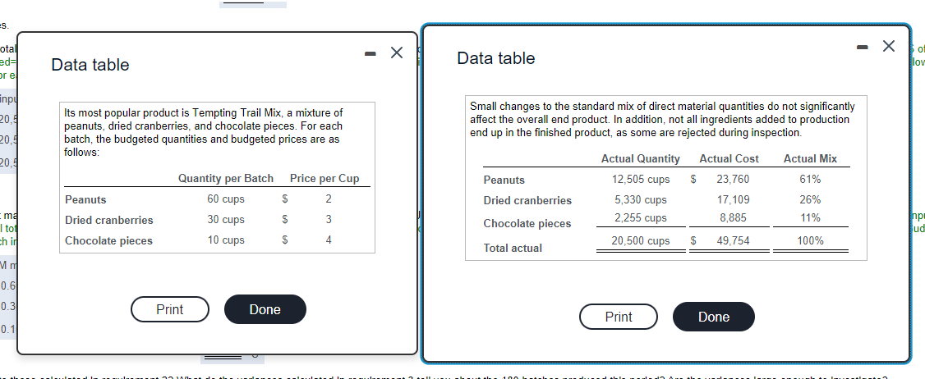Screen dimensions: 925x379
Task: Click Done in the budgeted quantities dialog
Action: (265, 309)
